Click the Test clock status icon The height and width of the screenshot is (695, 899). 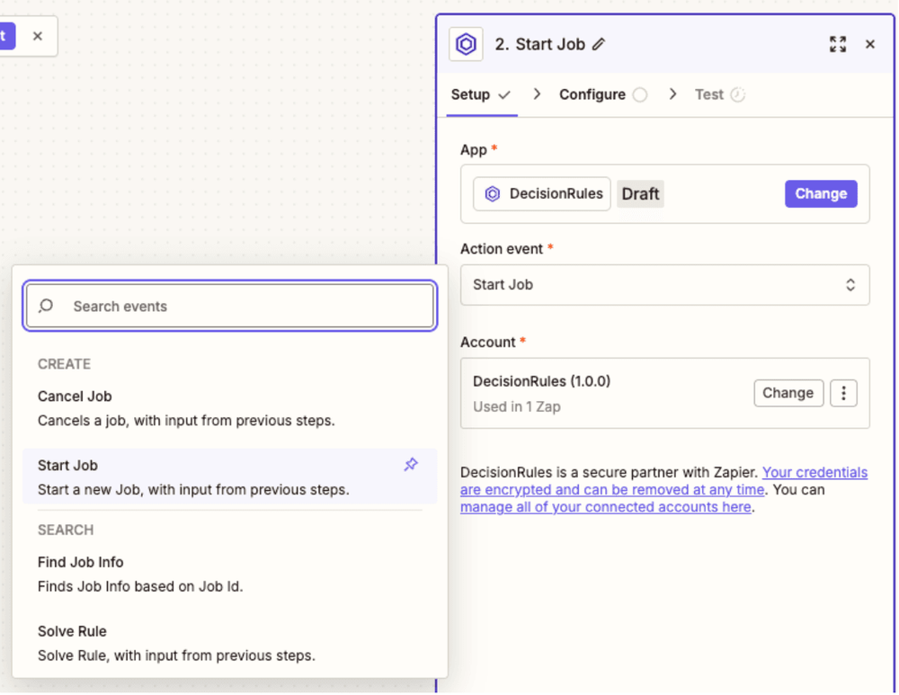point(738,94)
